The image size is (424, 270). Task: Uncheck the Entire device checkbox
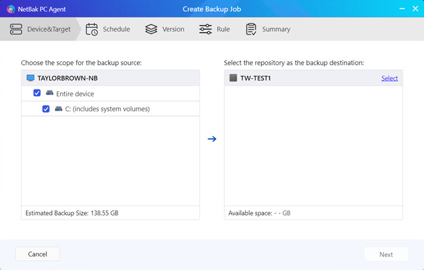coord(37,94)
